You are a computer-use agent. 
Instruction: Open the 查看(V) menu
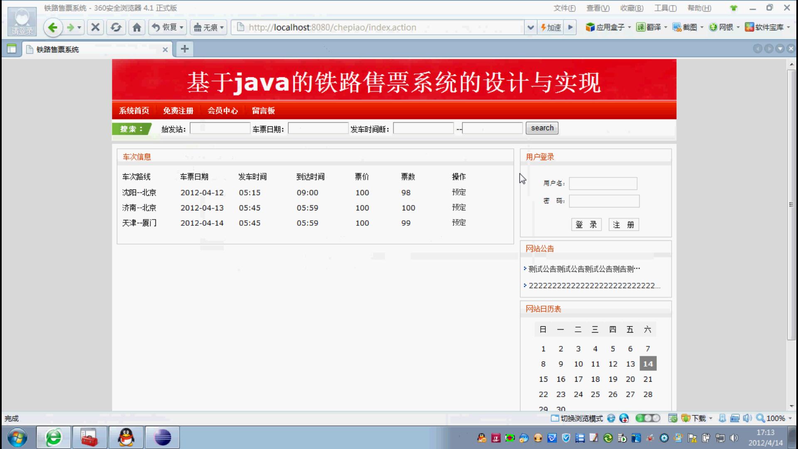[x=598, y=8]
